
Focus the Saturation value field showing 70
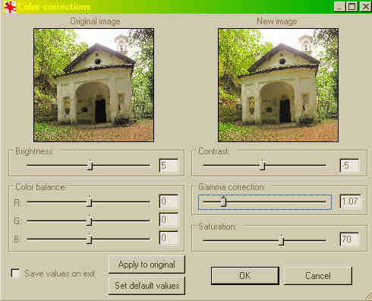pyautogui.click(x=349, y=239)
